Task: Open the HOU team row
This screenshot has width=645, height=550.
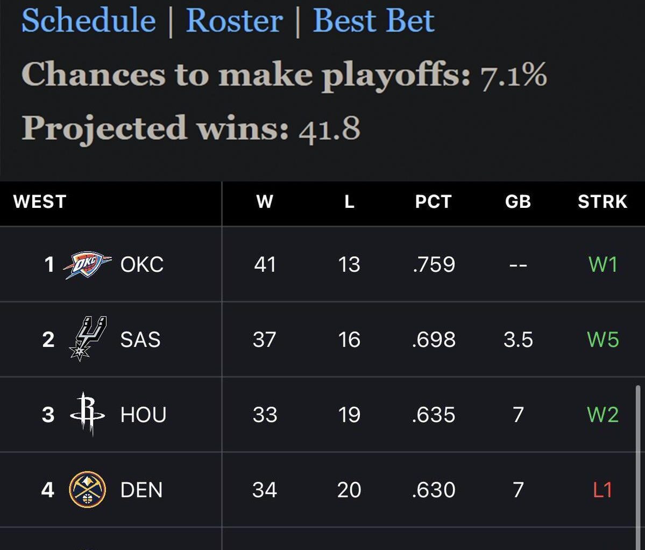Action: point(142,414)
